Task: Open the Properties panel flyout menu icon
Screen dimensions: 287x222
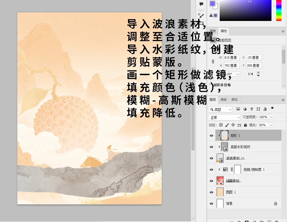Action: (x=283, y=31)
